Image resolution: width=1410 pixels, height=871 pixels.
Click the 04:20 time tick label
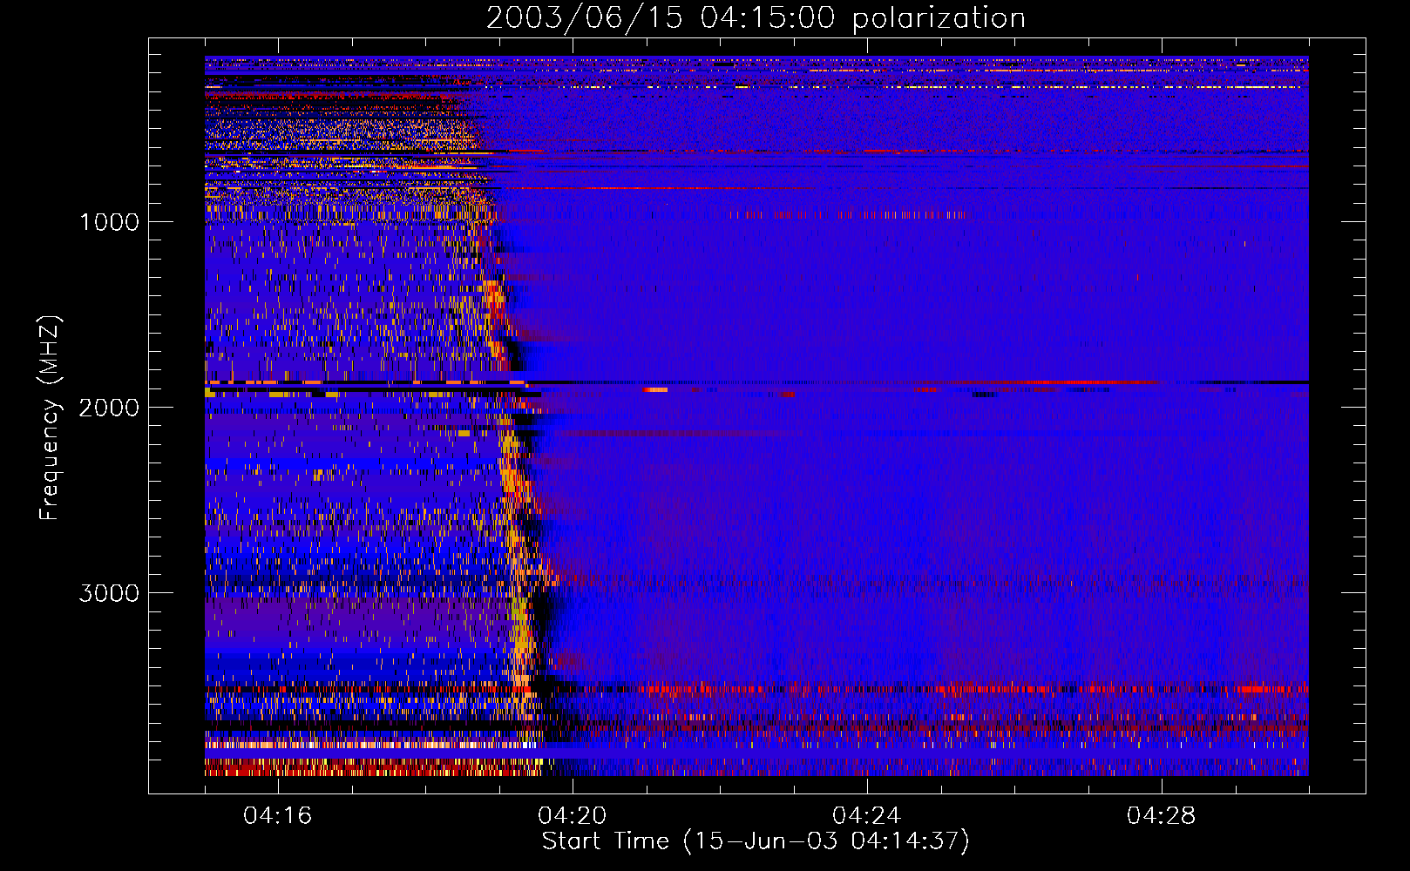pos(573,816)
